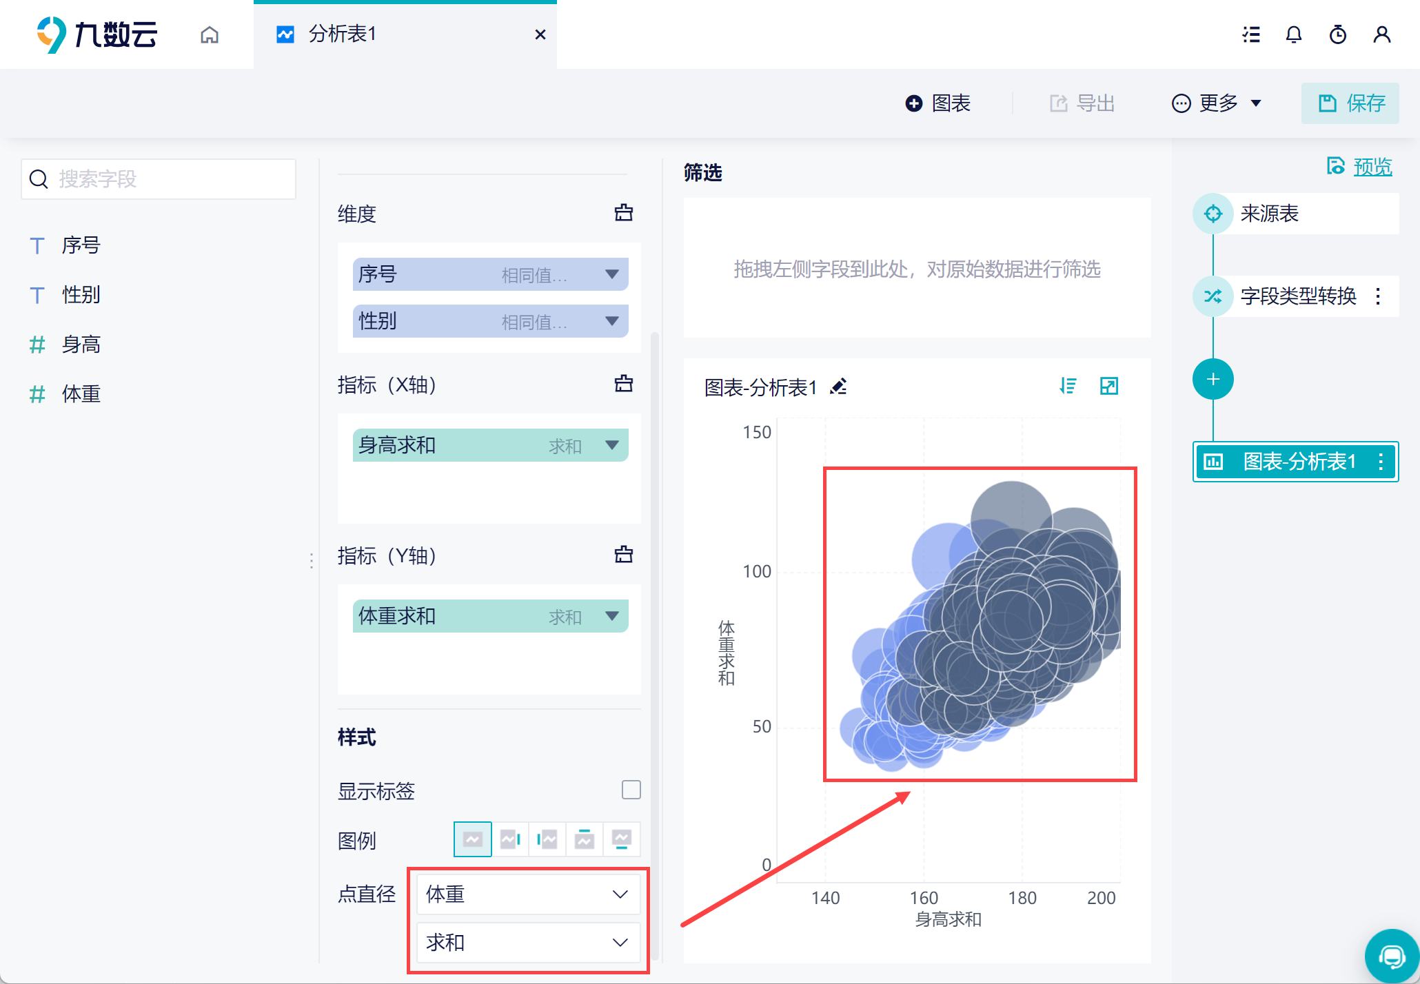
Task: Select the first legend position option
Action: click(473, 839)
